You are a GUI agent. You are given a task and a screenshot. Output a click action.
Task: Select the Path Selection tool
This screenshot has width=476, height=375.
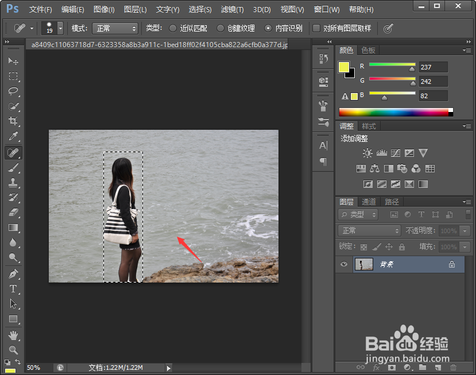(x=13, y=304)
